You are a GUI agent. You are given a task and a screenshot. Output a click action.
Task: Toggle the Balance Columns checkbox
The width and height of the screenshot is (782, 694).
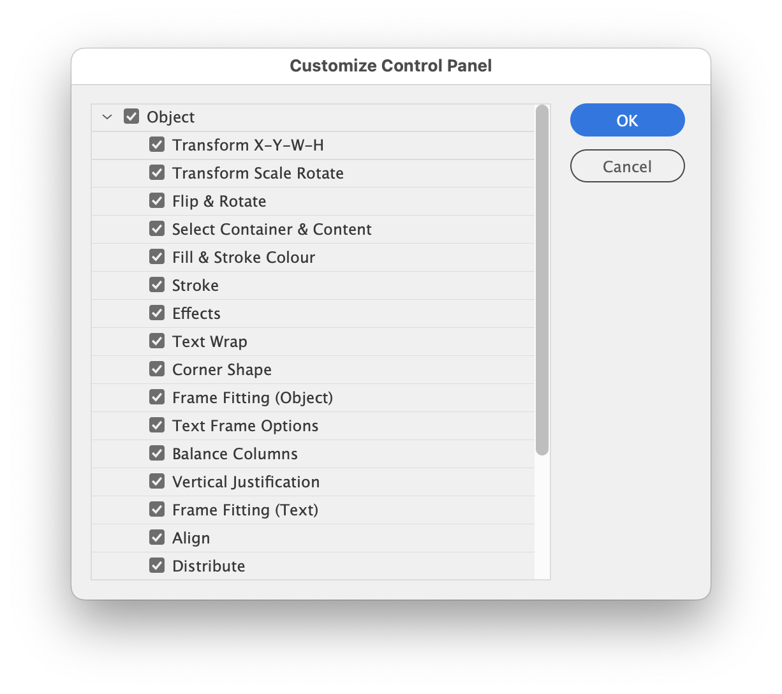tap(157, 453)
